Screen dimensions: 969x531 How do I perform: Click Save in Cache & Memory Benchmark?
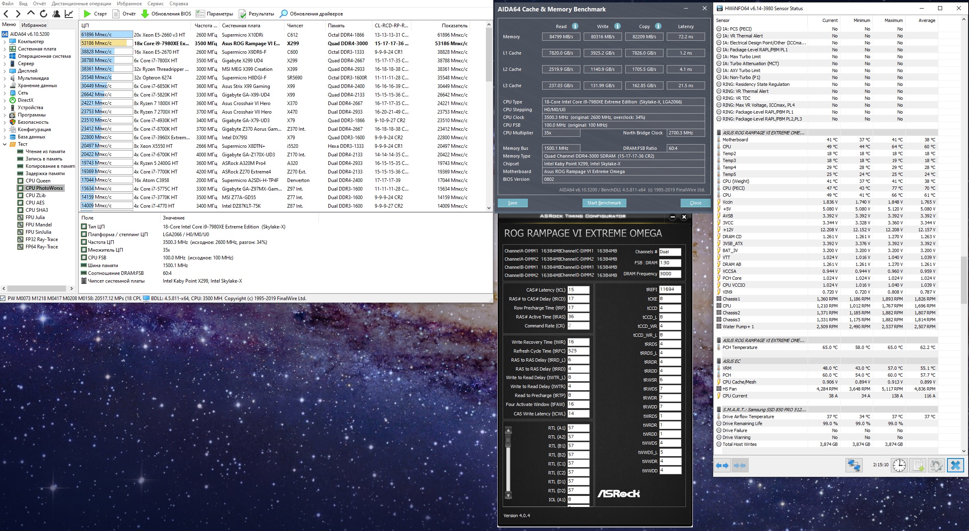pyautogui.click(x=512, y=203)
